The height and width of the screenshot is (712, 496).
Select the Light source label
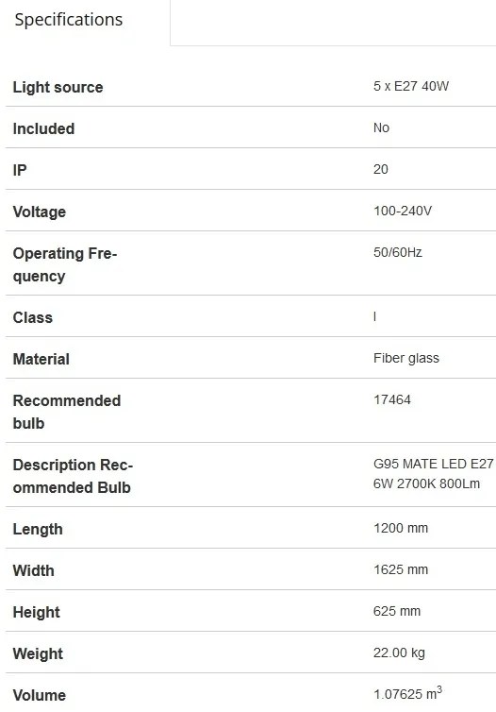click(58, 87)
